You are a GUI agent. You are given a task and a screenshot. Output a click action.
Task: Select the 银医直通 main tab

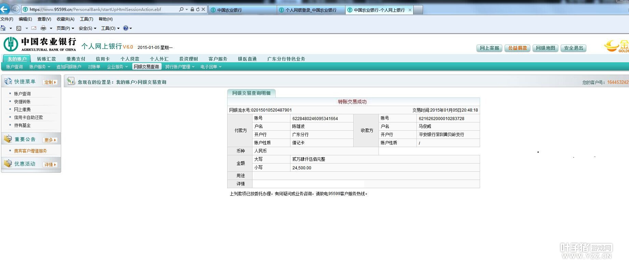pos(247,59)
